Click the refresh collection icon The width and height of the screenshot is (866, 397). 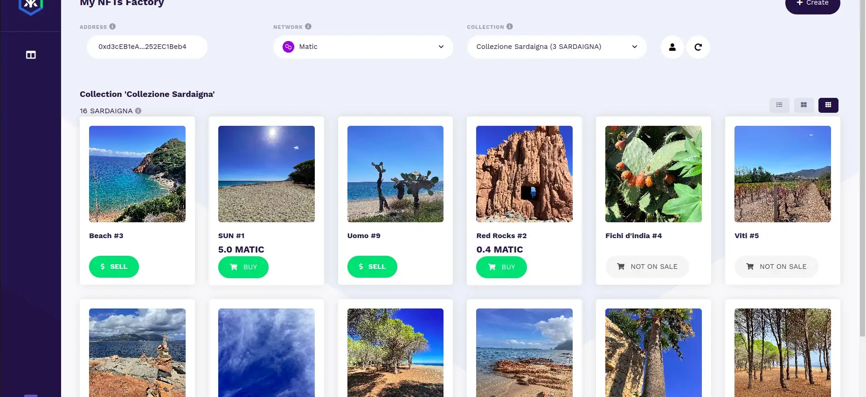tap(698, 47)
